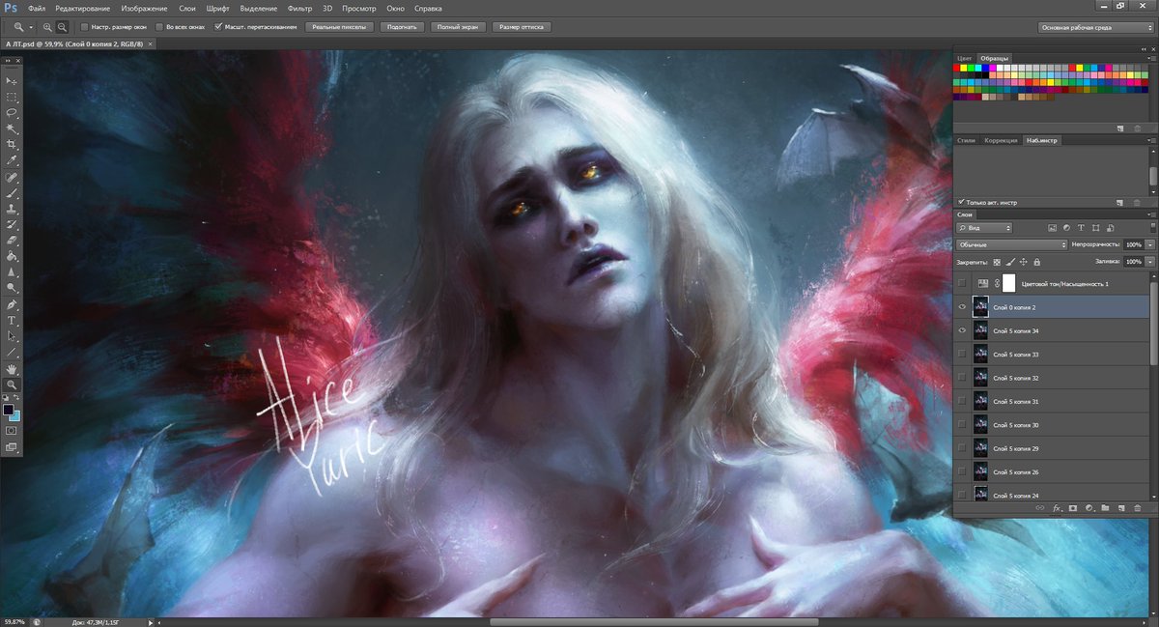Select the Pen tool

click(x=12, y=304)
